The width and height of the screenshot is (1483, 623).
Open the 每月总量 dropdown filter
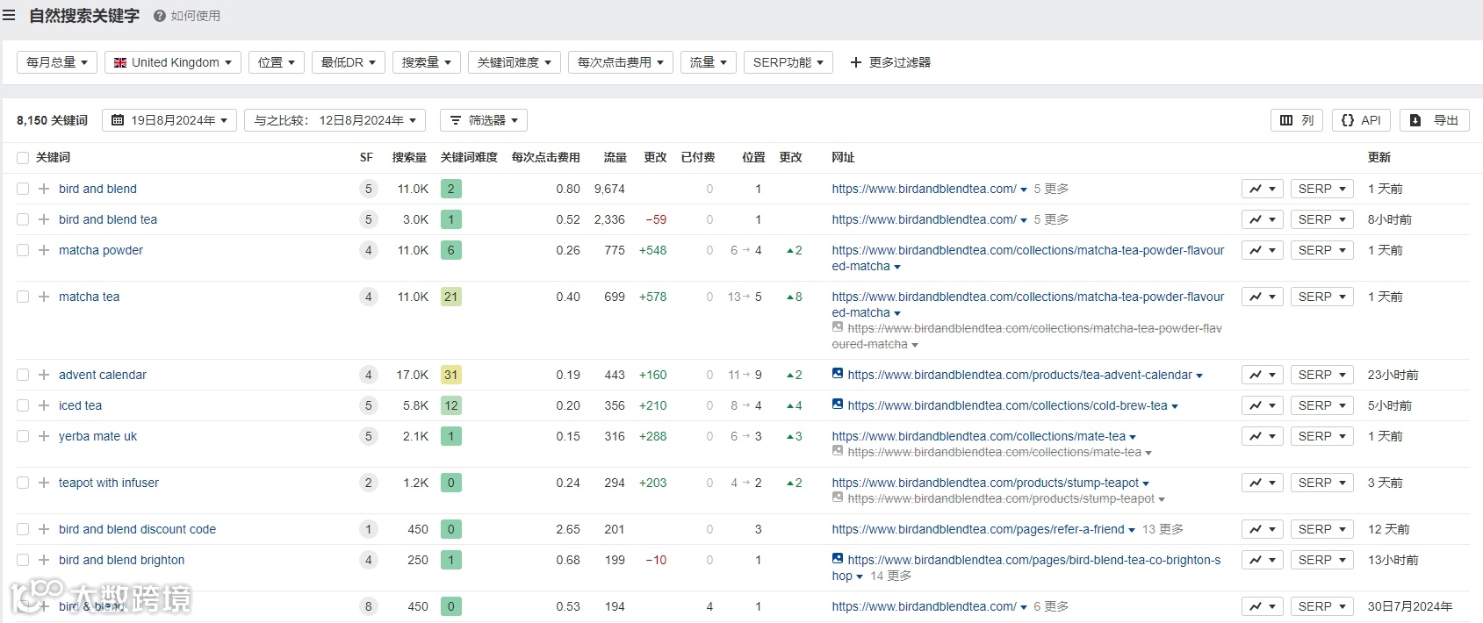click(x=57, y=62)
